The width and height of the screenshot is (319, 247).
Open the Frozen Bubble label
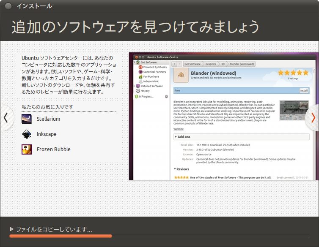pos(53,149)
